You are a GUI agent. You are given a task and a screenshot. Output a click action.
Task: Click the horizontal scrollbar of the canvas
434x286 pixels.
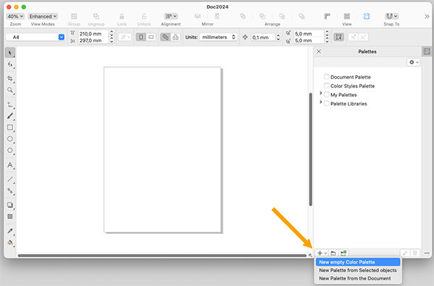pyautogui.click(x=162, y=256)
